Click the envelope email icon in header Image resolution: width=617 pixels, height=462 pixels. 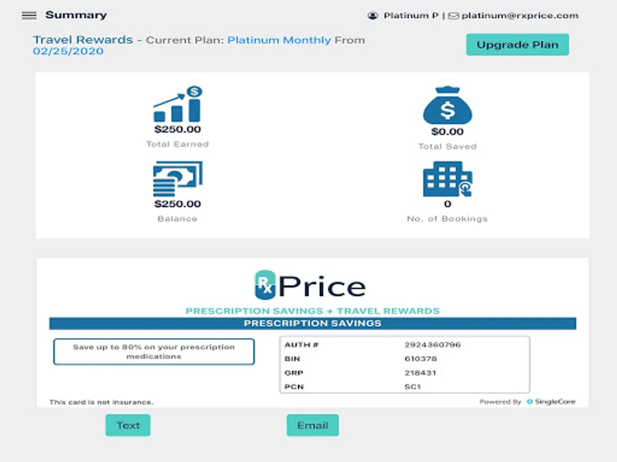pyautogui.click(x=453, y=16)
